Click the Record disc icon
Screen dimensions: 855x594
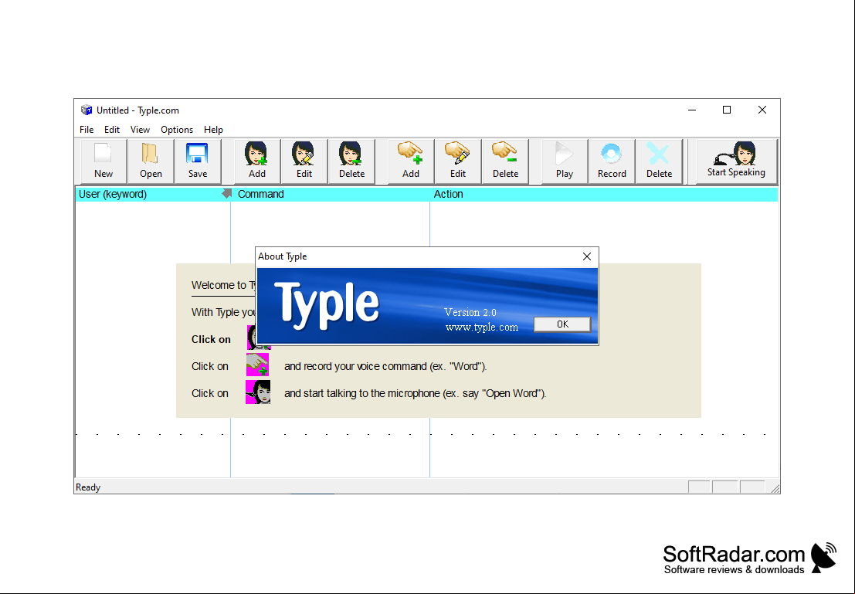[x=612, y=161]
